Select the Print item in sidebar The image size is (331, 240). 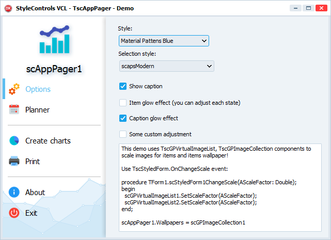point(33,161)
